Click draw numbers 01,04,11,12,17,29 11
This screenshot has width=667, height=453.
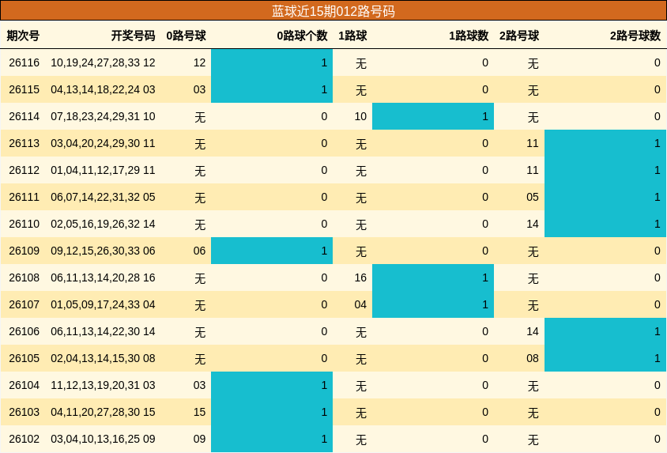coord(103,170)
